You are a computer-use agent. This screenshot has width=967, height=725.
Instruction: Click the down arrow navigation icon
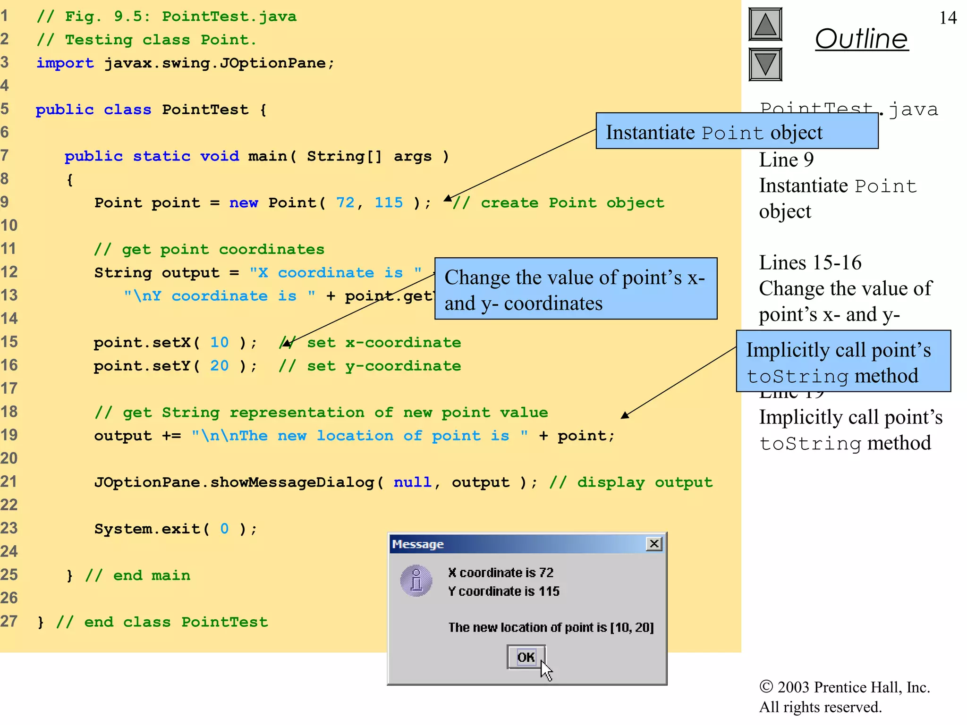[x=765, y=65]
